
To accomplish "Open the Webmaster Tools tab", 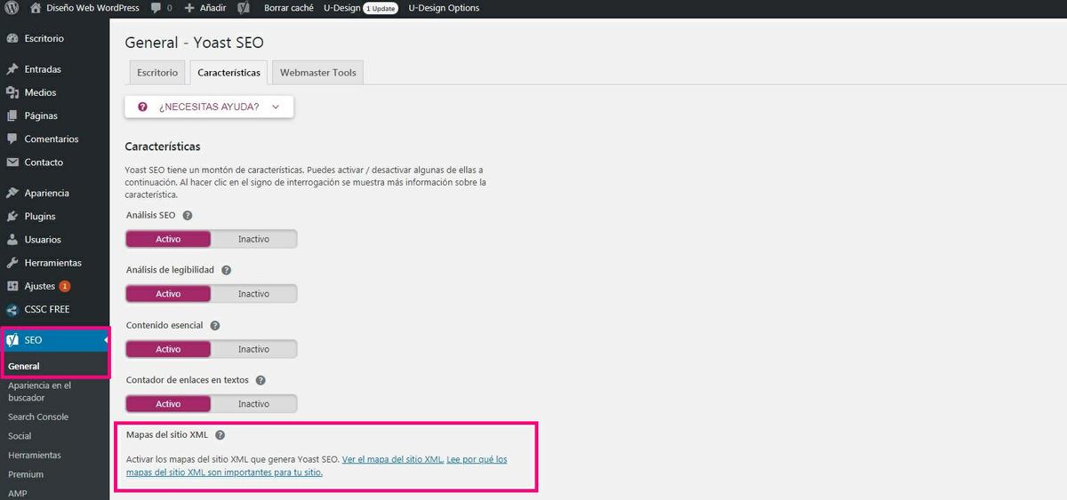I will click(317, 73).
